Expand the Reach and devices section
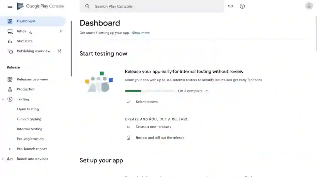The width and height of the screenshot is (317, 177). pos(3,159)
